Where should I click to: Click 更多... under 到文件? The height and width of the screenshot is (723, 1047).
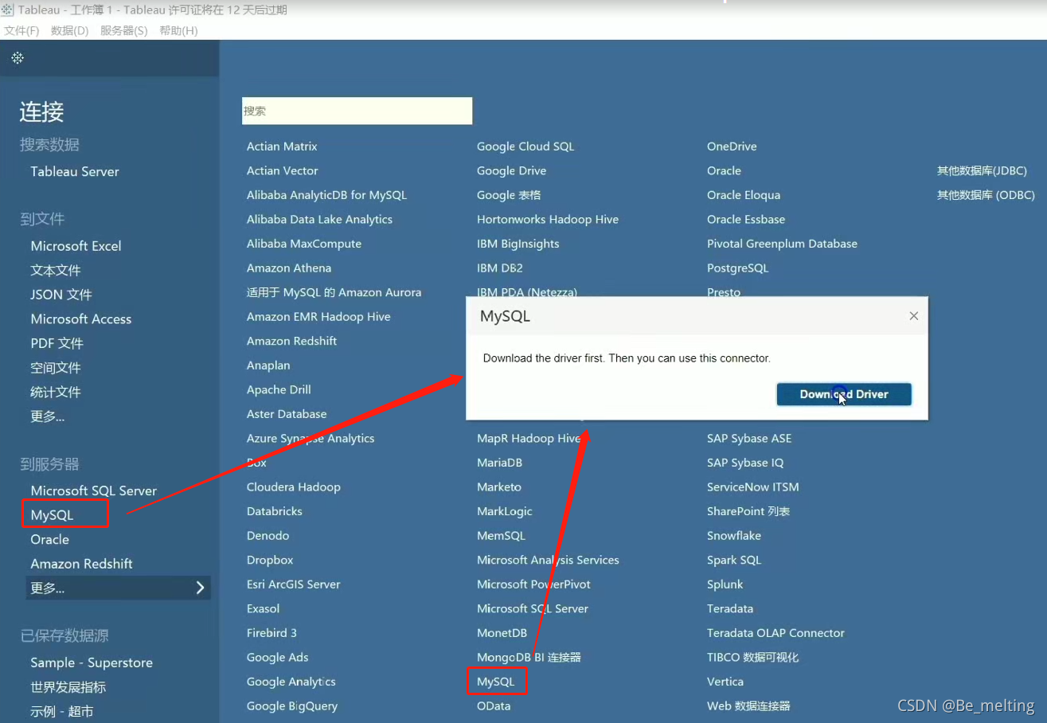48,416
